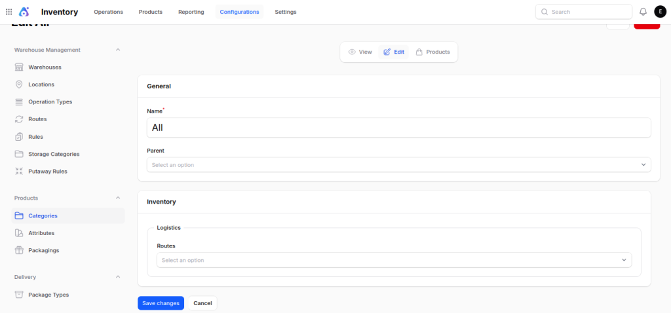Open Rules in sidebar
Screen dimensions: 671x313
pos(68,137)
